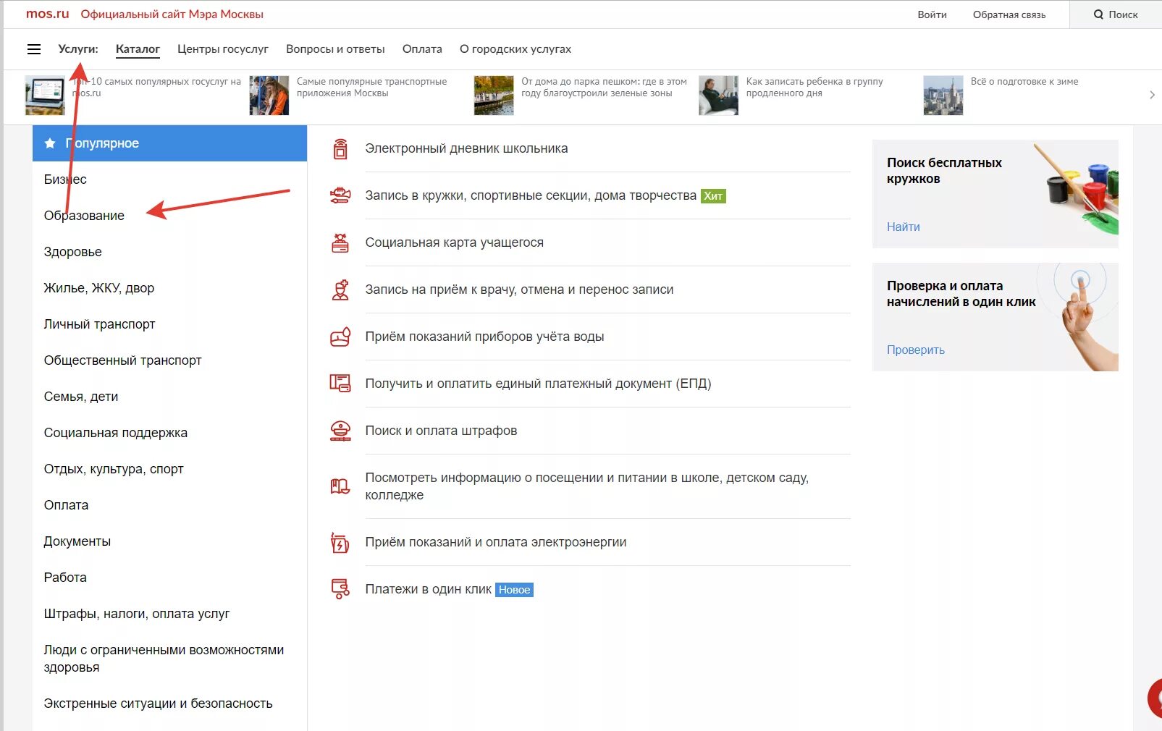Viewport: 1162px width, 731px height.
Task: Click the fines search icon
Action: pos(340,431)
